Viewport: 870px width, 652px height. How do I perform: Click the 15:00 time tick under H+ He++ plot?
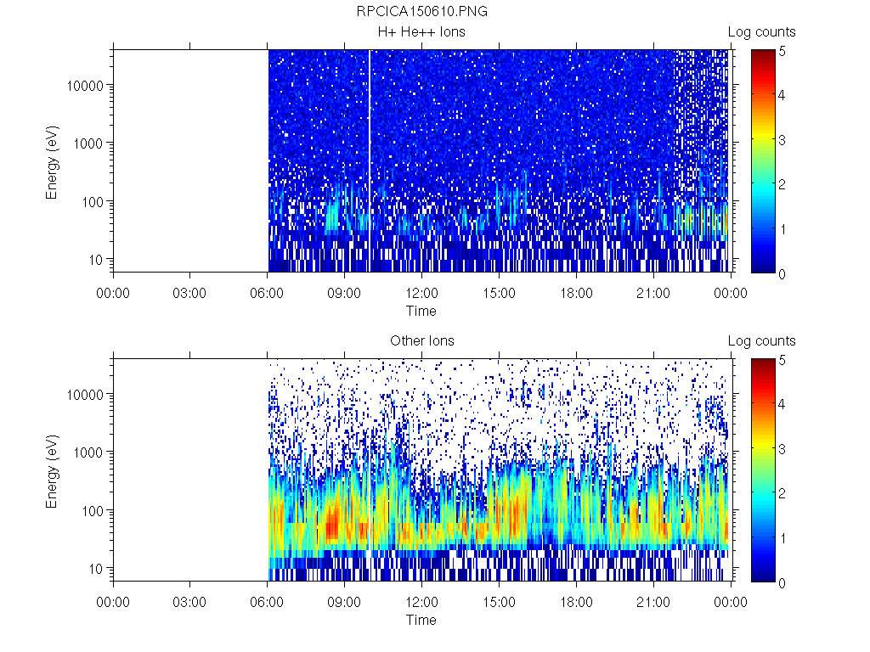499,293
